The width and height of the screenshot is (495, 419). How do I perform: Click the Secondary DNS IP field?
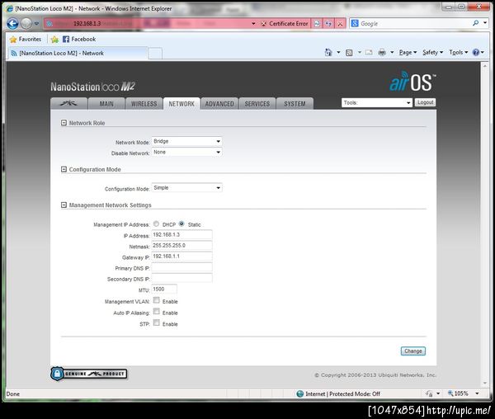tap(181, 278)
